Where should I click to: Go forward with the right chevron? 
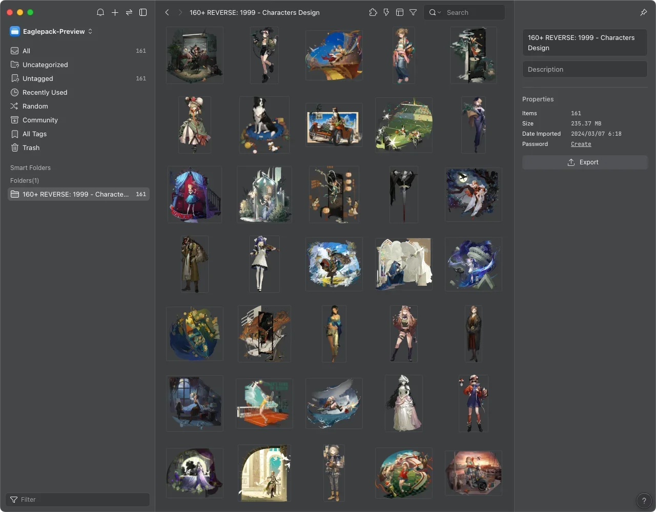(x=180, y=12)
